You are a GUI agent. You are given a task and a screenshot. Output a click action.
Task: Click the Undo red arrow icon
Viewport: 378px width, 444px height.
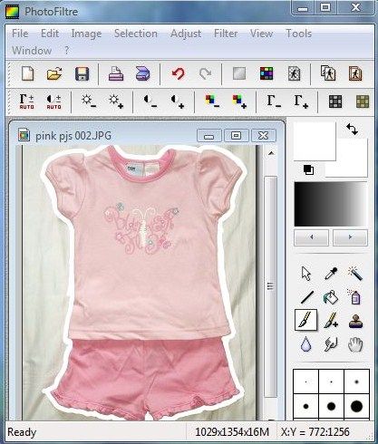(178, 73)
